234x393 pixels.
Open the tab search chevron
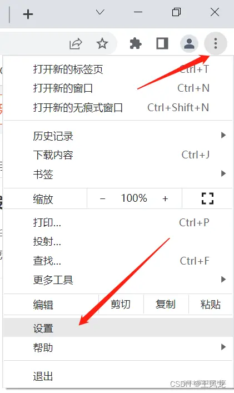point(100,12)
